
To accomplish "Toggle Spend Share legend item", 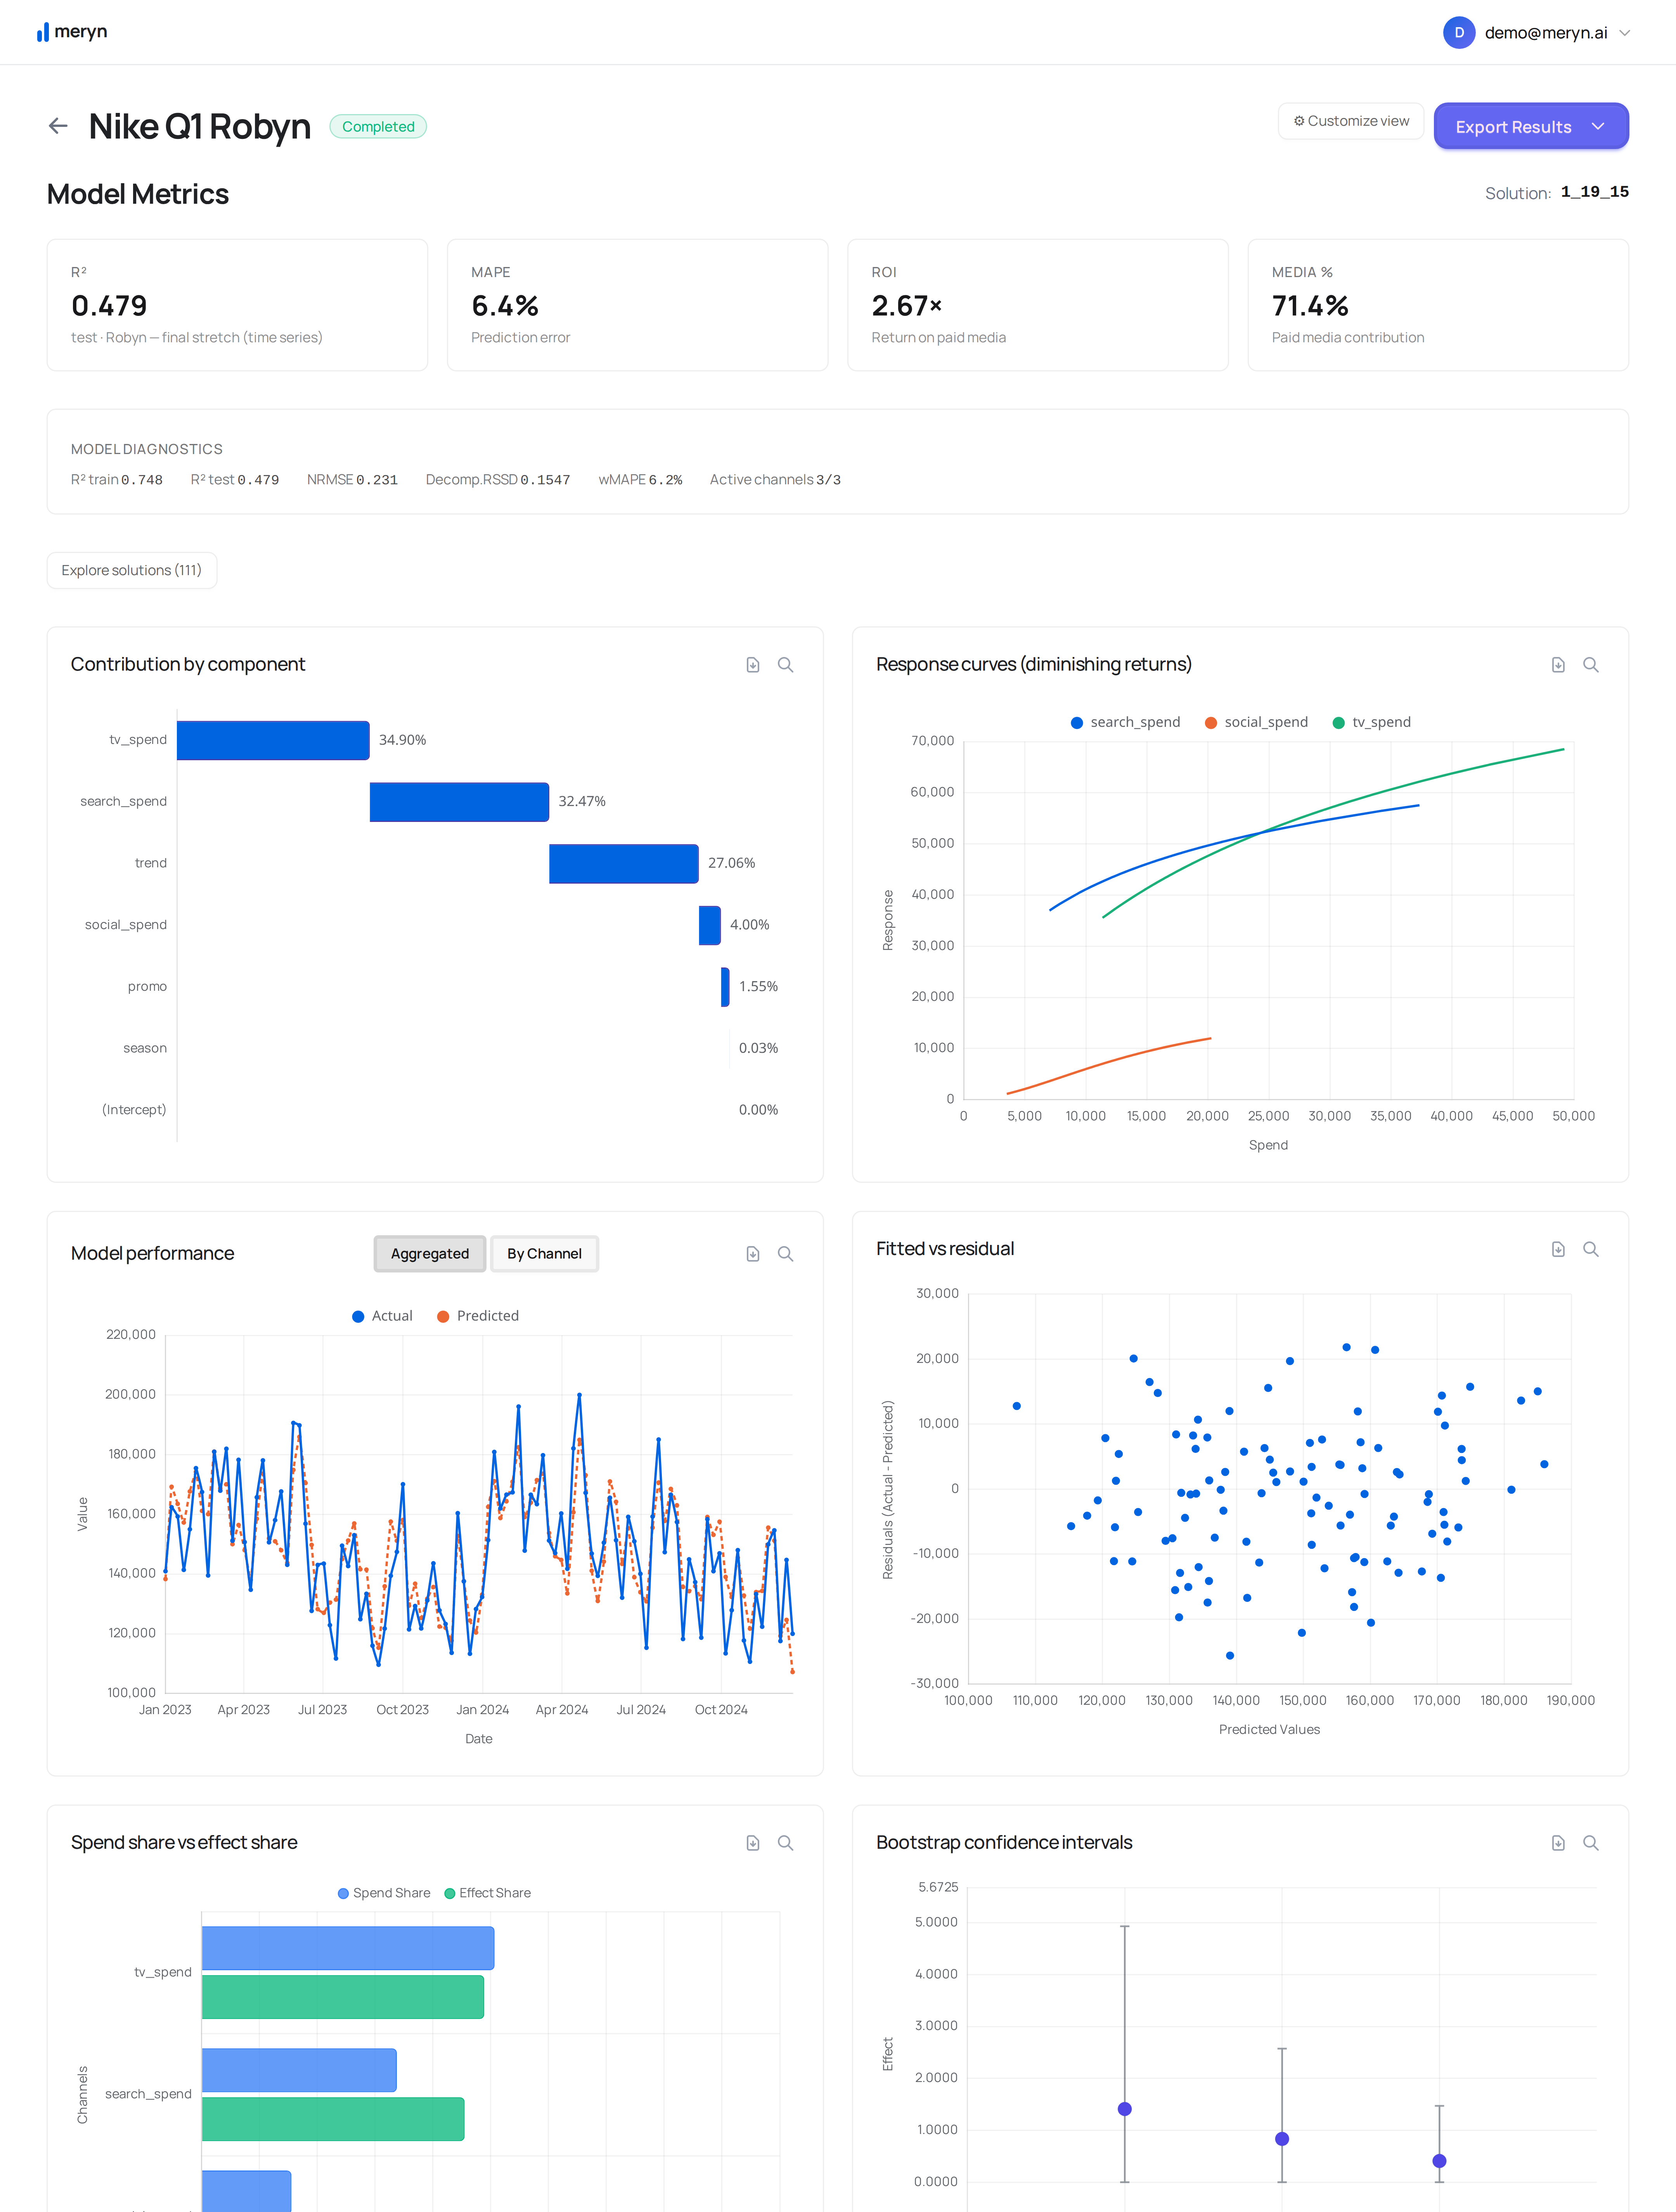I will [384, 1893].
